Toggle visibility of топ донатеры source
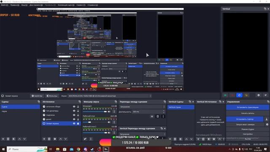This screenshot has height=152, width=270. [x=74, y=111]
